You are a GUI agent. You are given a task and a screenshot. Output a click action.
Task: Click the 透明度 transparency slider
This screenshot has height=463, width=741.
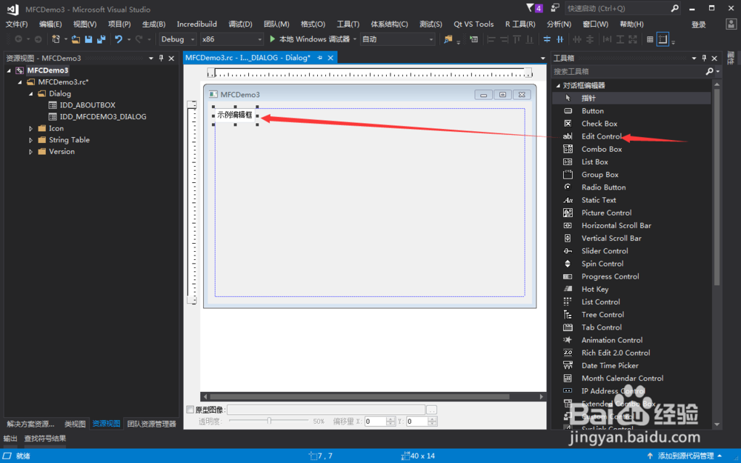pos(268,421)
